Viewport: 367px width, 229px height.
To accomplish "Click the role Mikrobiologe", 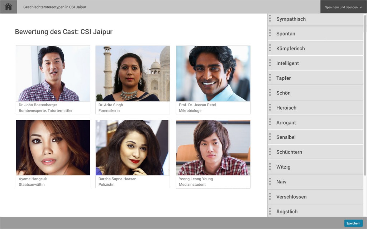I will (190, 111).
